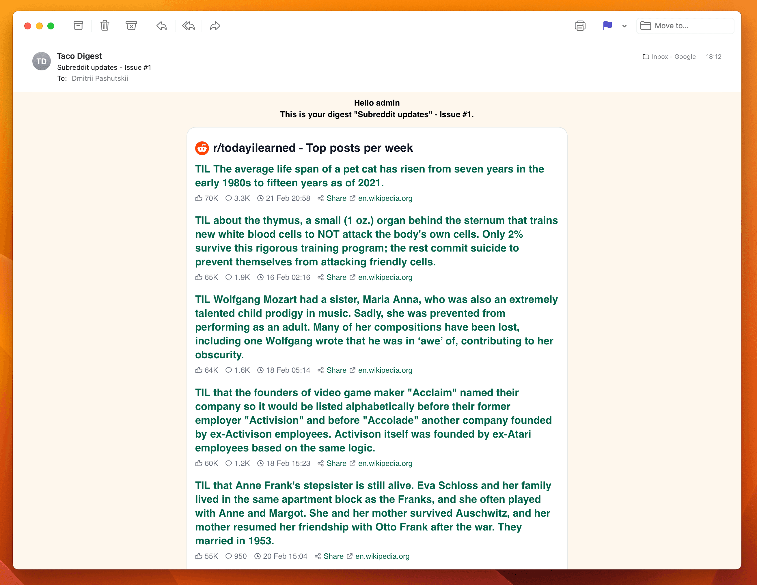Click the r/todayilearned section heading
Image resolution: width=757 pixels, height=585 pixels.
click(x=313, y=148)
